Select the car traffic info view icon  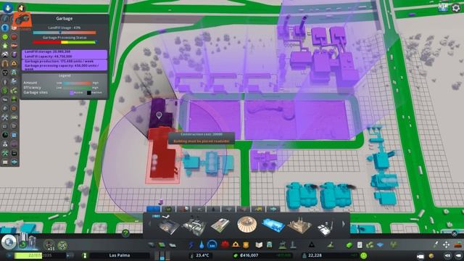[x=5, y=55]
